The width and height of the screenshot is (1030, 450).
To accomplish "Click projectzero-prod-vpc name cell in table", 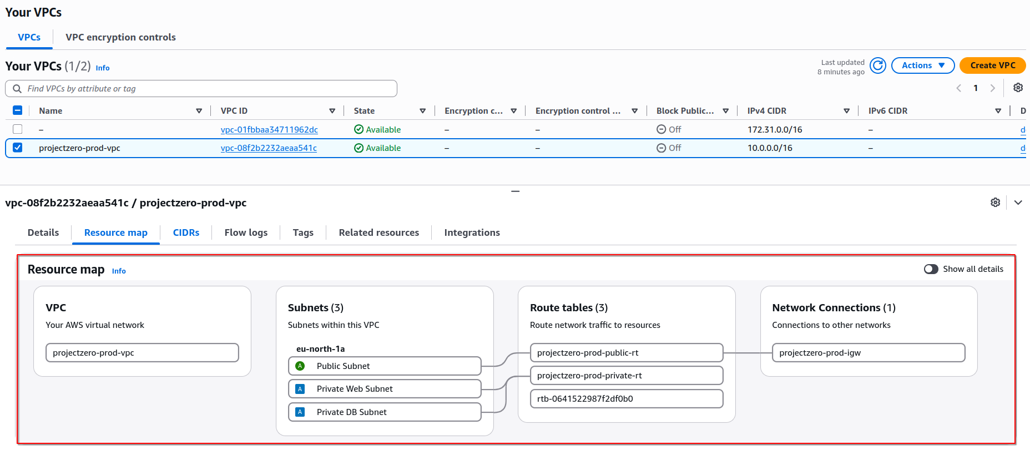I will [x=79, y=148].
